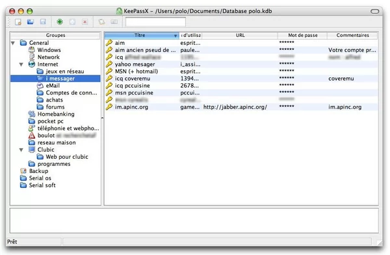Viewport: 390px width, 255px height.
Task: Click the window resize grip corner
Action: 380,243
